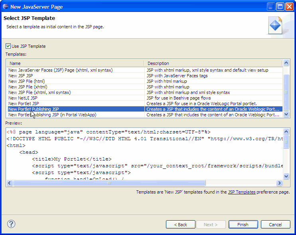
Task: Click templates list scroll up arrow
Action: pyautogui.click(x=286, y=63)
